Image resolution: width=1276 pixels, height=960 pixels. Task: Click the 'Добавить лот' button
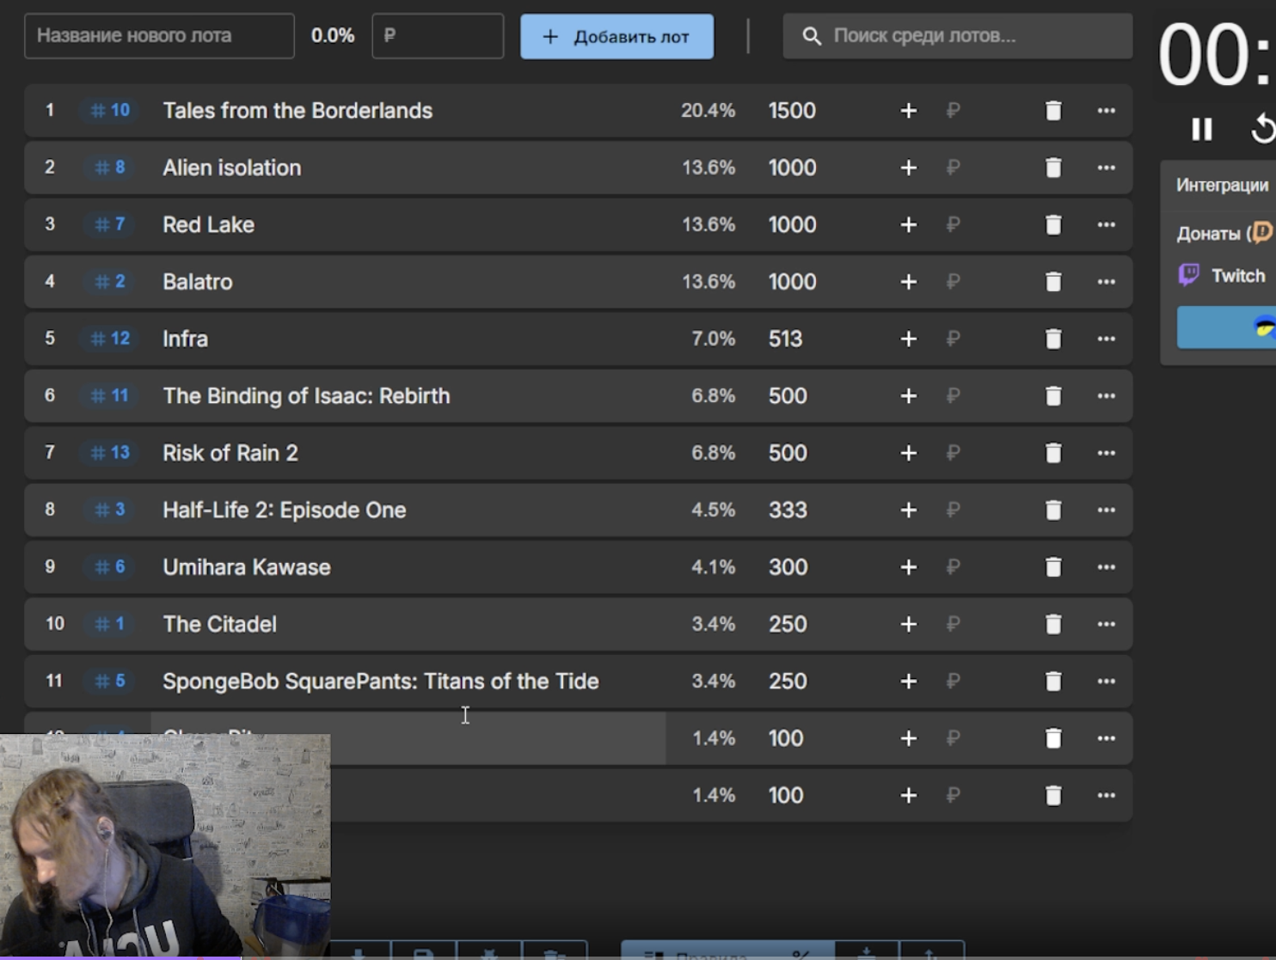(x=617, y=37)
